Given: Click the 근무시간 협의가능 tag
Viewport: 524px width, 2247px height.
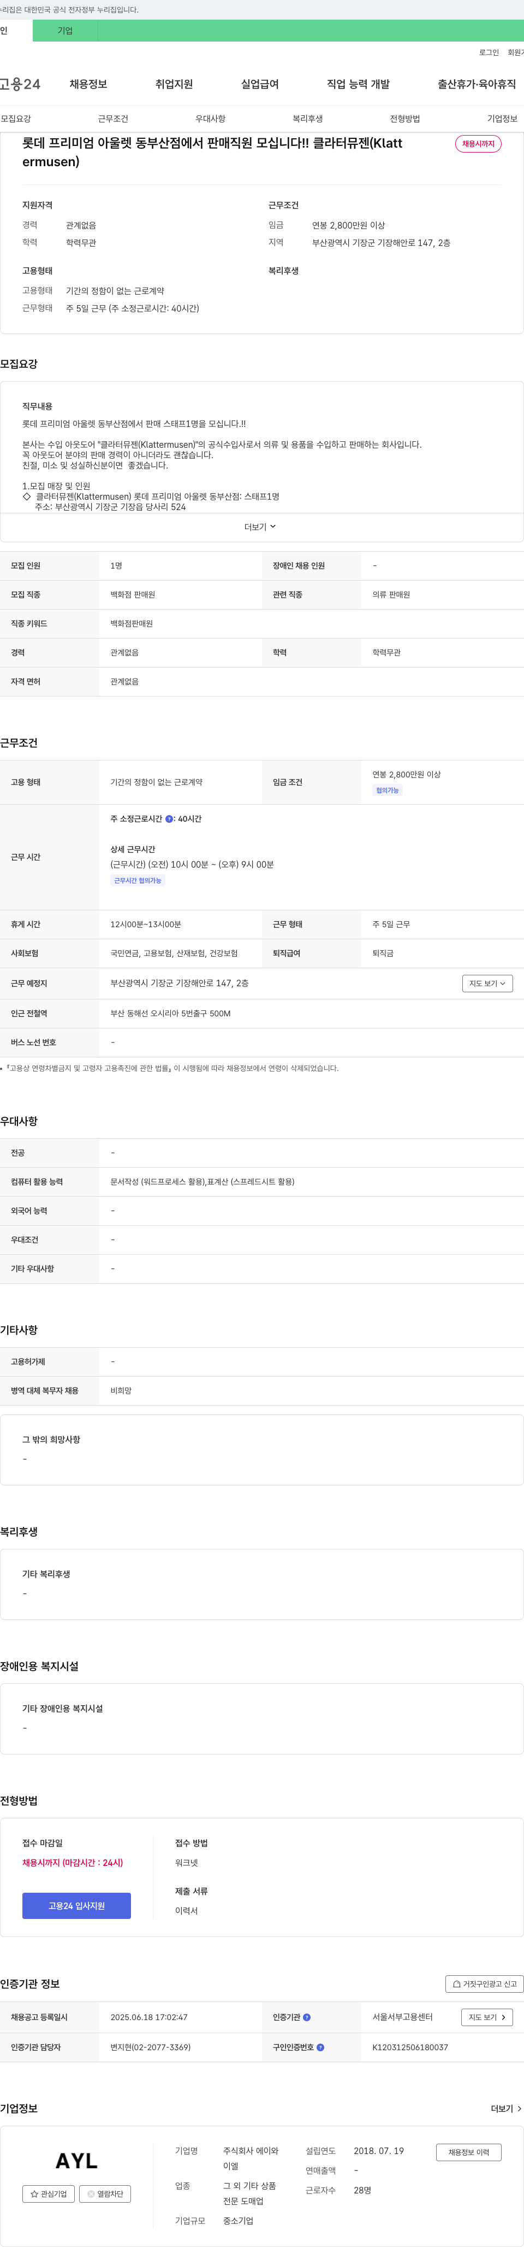Looking at the screenshot, I should pyautogui.click(x=138, y=880).
